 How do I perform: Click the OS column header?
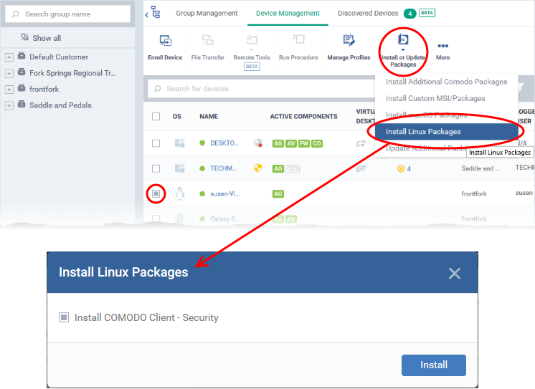click(x=176, y=117)
